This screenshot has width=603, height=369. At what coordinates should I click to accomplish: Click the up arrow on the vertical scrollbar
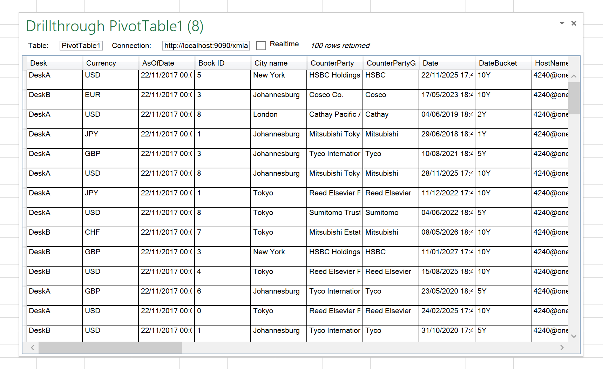click(574, 76)
